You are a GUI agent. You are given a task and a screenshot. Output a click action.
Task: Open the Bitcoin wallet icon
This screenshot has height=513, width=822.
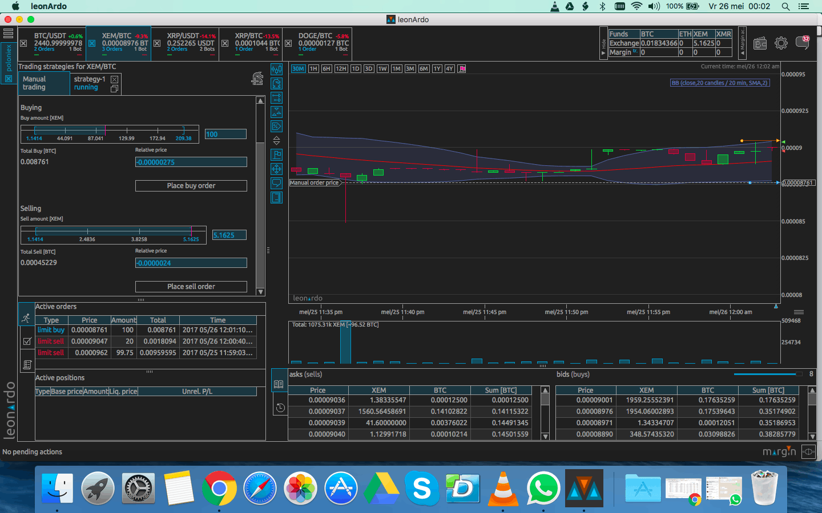760,43
